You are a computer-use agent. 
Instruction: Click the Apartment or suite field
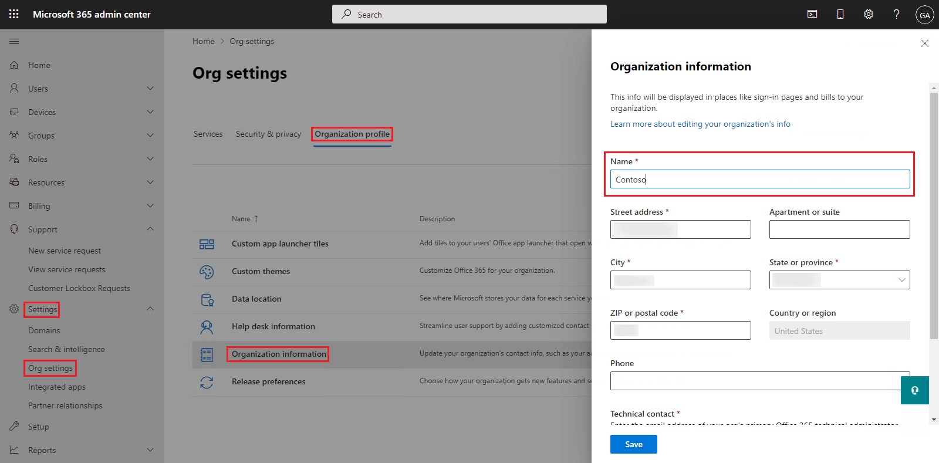[x=840, y=229]
